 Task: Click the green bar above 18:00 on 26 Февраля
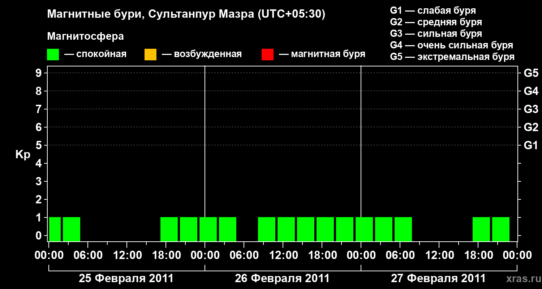[325, 229]
